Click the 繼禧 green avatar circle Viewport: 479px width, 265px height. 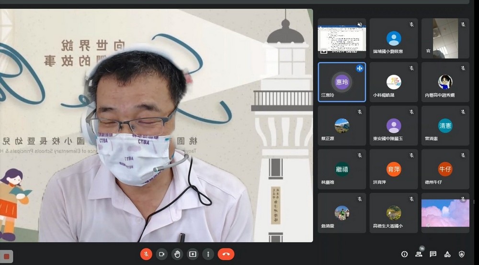click(342, 169)
